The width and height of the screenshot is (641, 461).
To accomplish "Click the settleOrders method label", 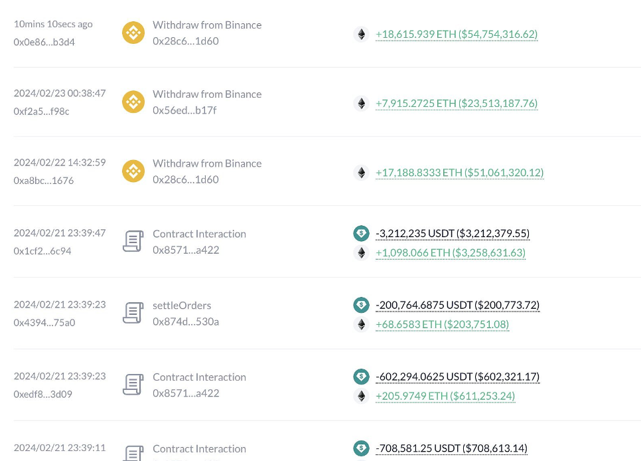I will (182, 305).
